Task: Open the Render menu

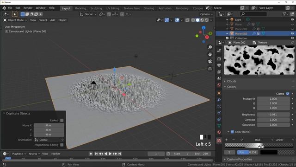Action: point(28,8)
